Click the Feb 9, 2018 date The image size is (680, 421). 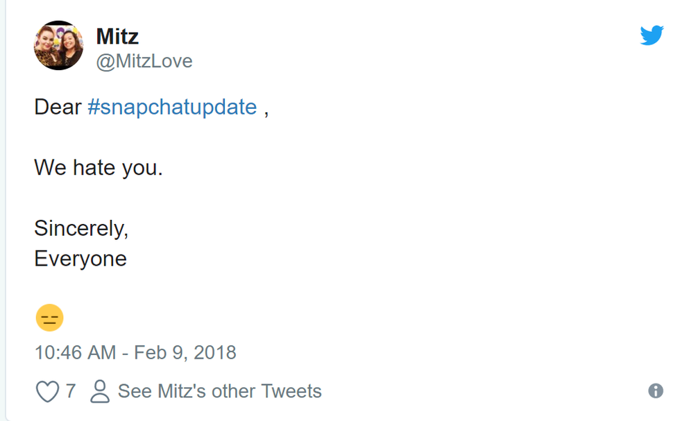click(185, 352)
